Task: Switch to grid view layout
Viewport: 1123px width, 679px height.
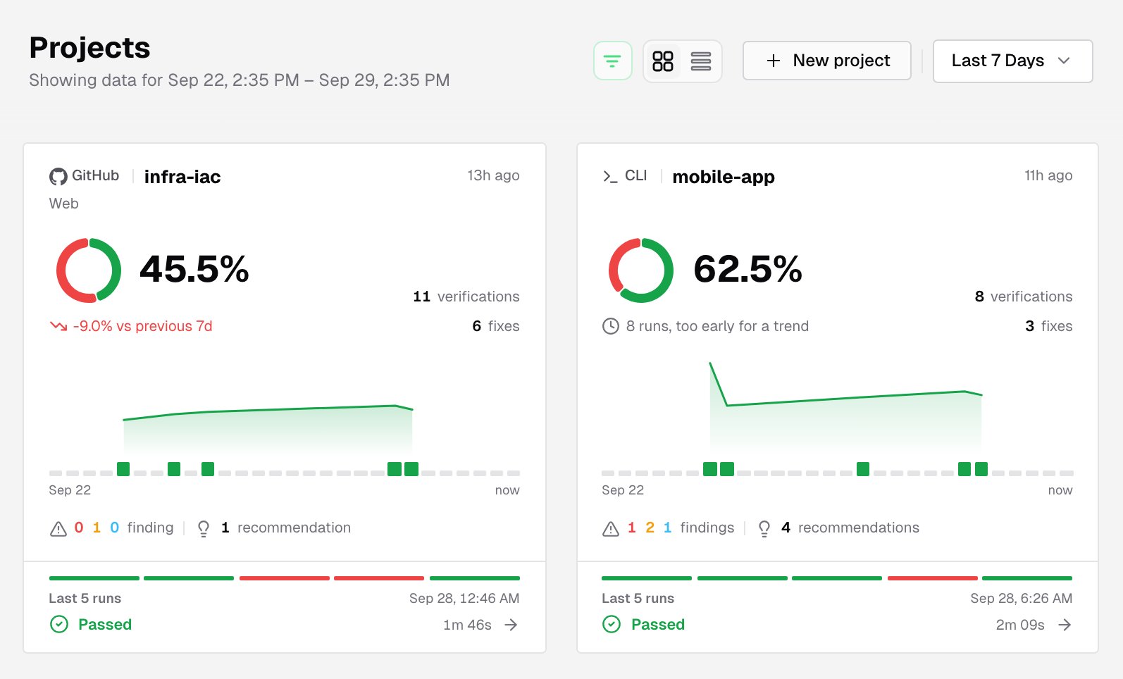Action: coord(663,61)
